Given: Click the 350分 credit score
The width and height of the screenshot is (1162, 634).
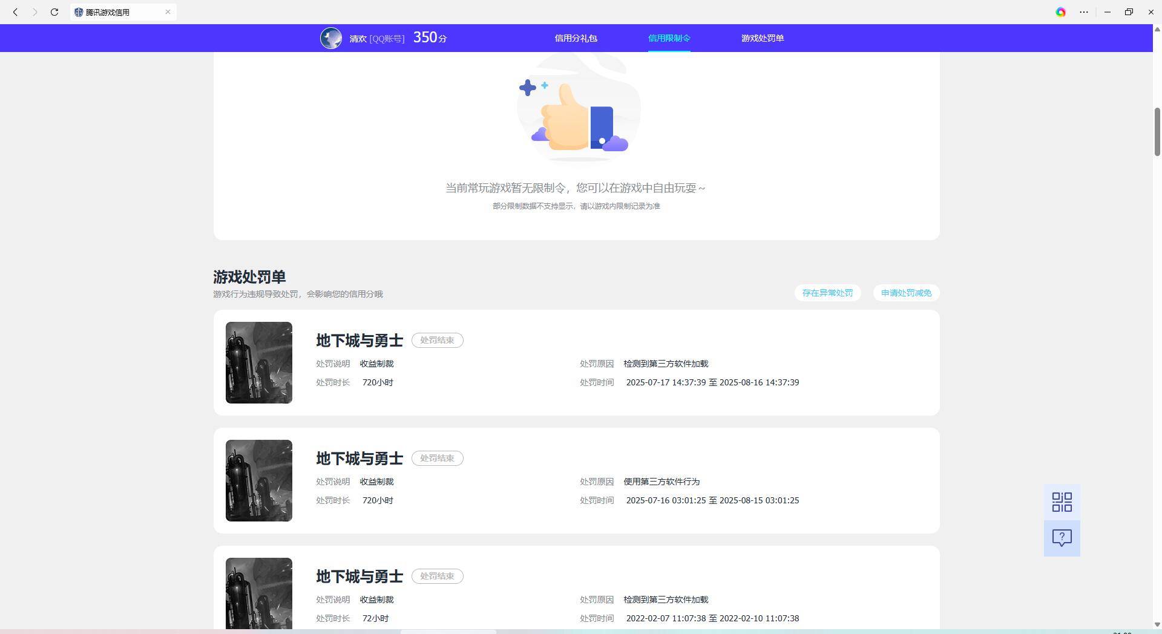Looking at the screenshot, I should click(430, 38).
